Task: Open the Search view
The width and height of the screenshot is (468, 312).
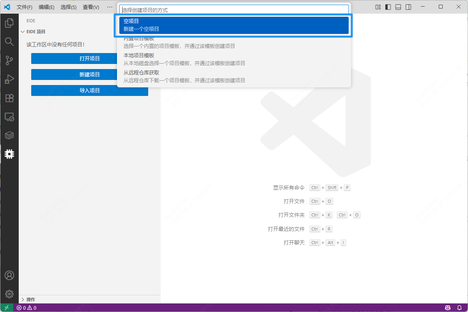Action: click(9, 41)
